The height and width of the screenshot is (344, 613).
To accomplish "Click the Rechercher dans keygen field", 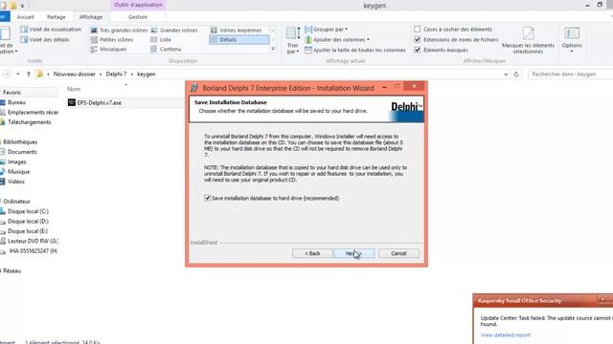I will click(570, 75).
